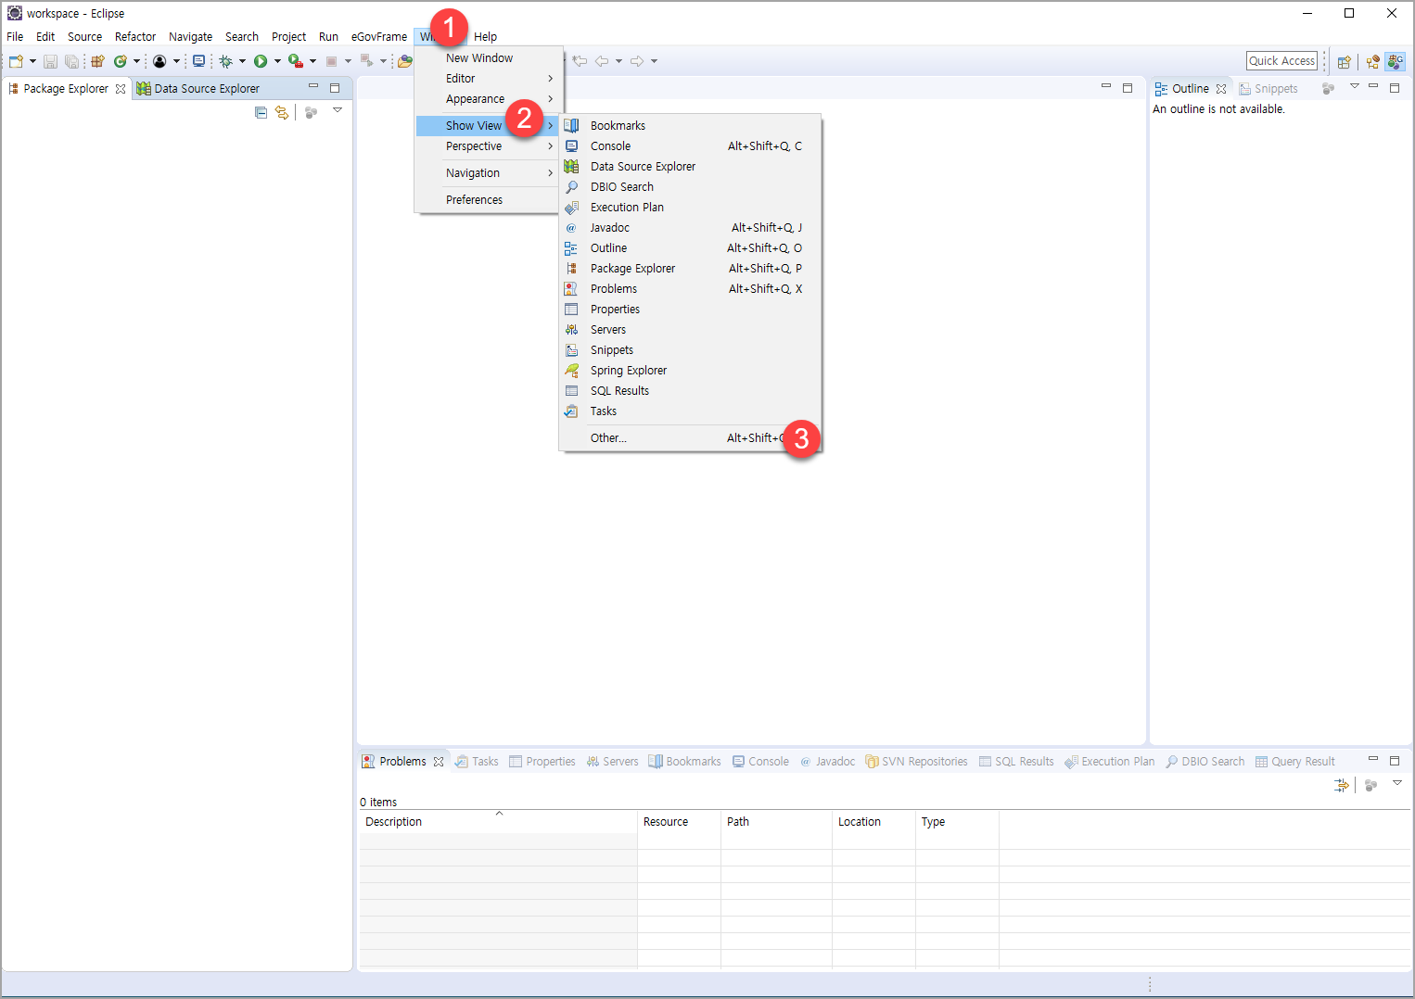The width and height of the screenshot is (1415, 999).
Task: Click the green Run toolbar icon
Action: (x=261, y=61)
